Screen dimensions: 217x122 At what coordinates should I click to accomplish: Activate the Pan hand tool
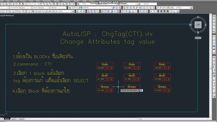(x=41, y=4)
